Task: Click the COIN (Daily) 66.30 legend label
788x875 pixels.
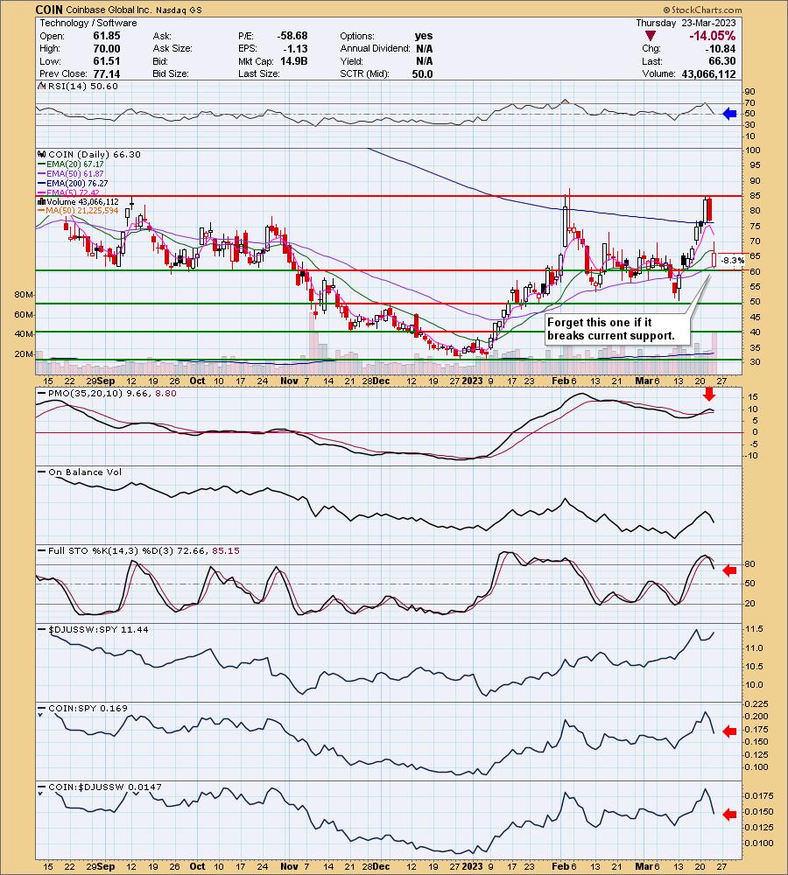Action: [95, 154]
